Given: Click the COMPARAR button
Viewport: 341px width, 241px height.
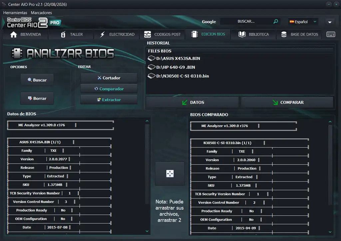Looking at the screenshot, I should click(287, 102).
